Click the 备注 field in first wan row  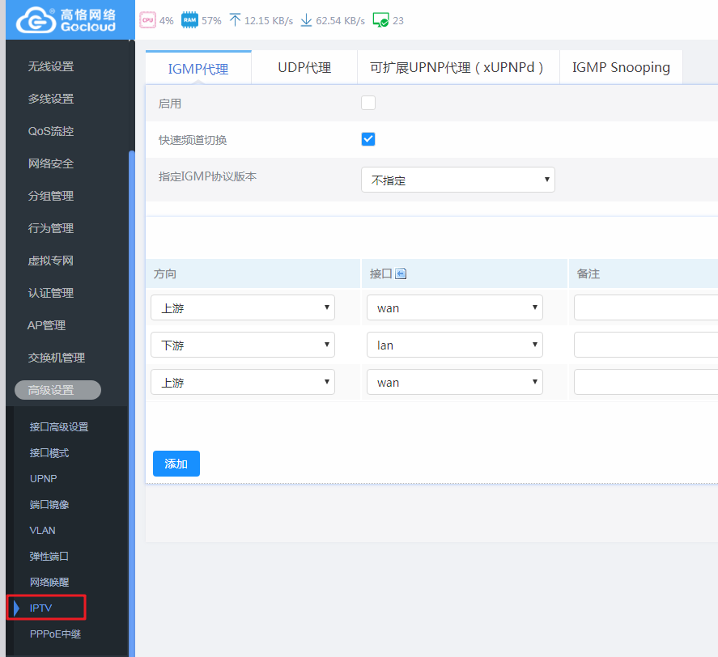pyautogui.click(x=646, y=307)
